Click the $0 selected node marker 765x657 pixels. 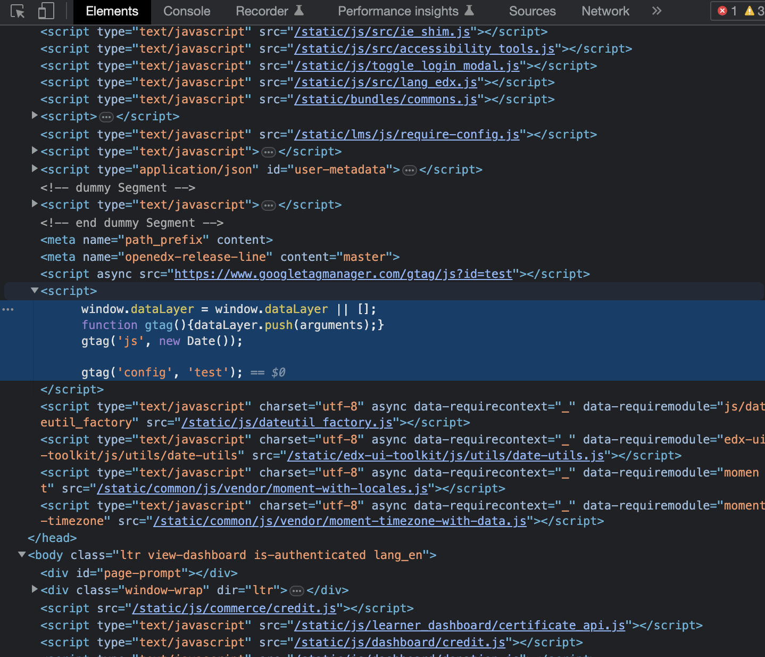[278, 372]
